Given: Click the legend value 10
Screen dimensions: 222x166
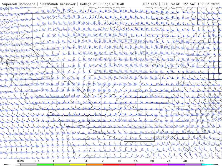Looking at the screenshot, I should [x=119, y=161].
